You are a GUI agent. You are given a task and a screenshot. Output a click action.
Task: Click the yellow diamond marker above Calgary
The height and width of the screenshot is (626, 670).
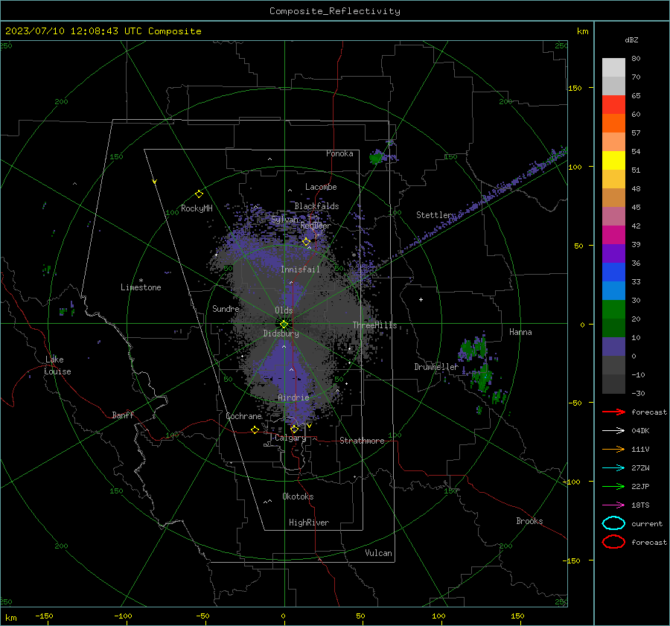[x=294, y=429]
